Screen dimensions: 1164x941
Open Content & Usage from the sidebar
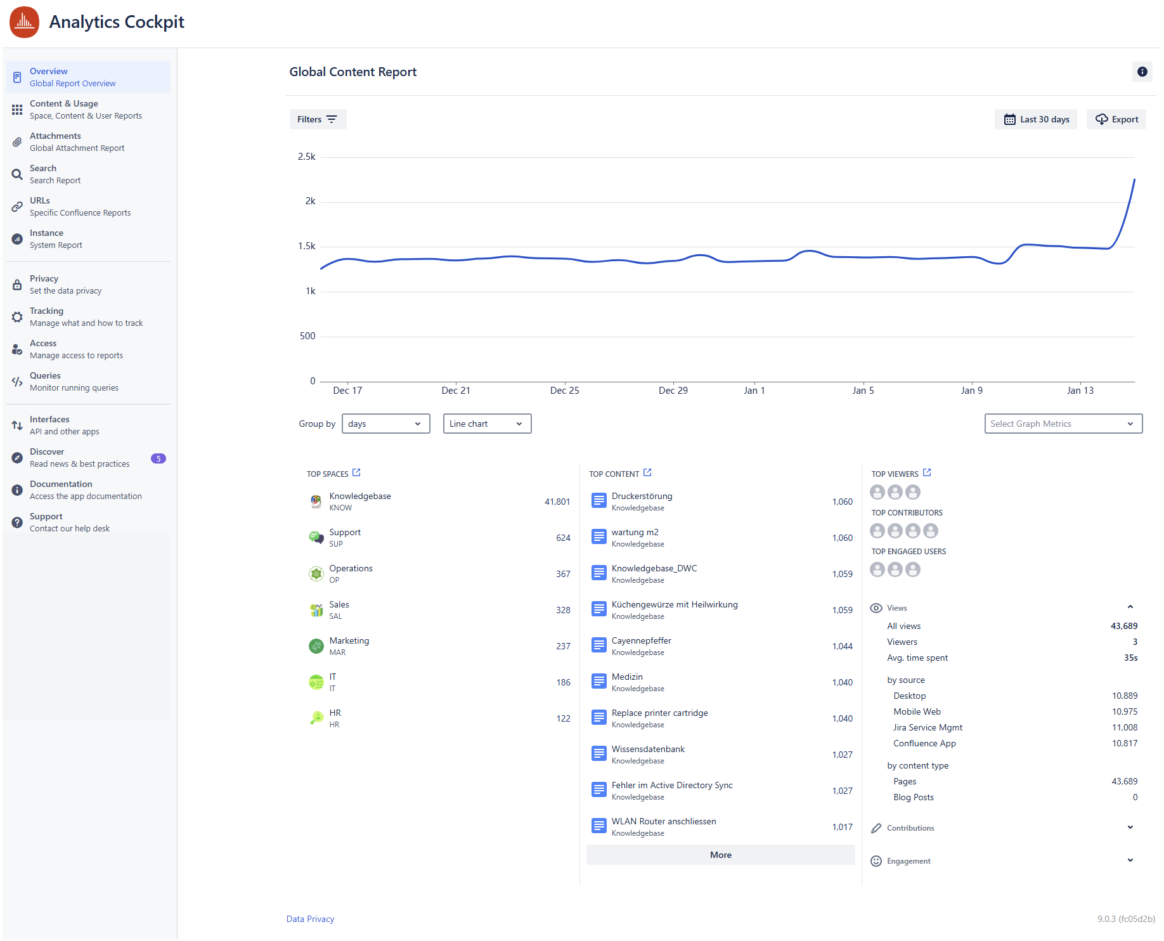click(x=64, y=109)
